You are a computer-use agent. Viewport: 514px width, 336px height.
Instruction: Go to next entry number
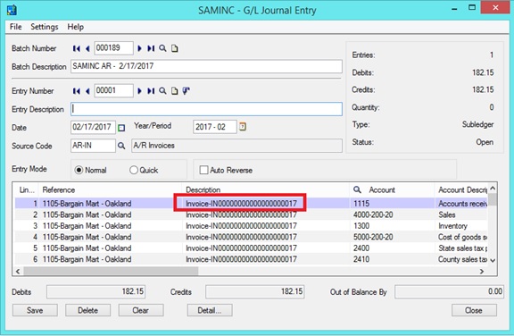[139, 91]
